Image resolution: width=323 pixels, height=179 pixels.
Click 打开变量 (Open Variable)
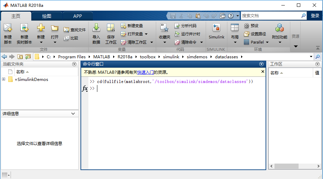point(132,34)
